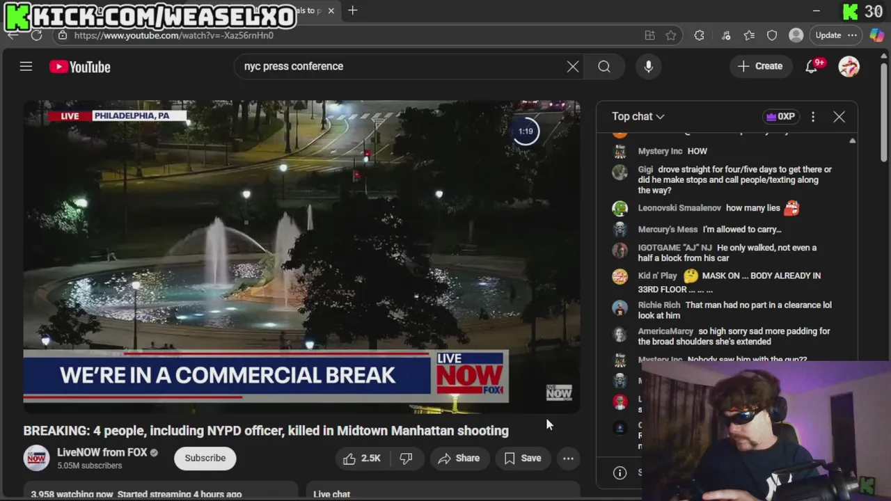Image resolution: width=891 pixels, height=501 pixels.
Task: Open the browser profile icon
Action: 796,35
